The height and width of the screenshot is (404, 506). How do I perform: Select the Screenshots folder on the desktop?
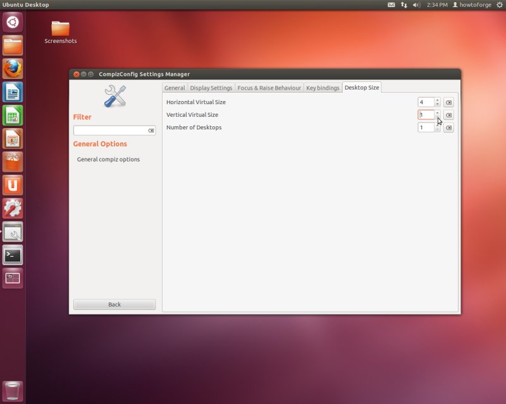click(x=60, y=32)
